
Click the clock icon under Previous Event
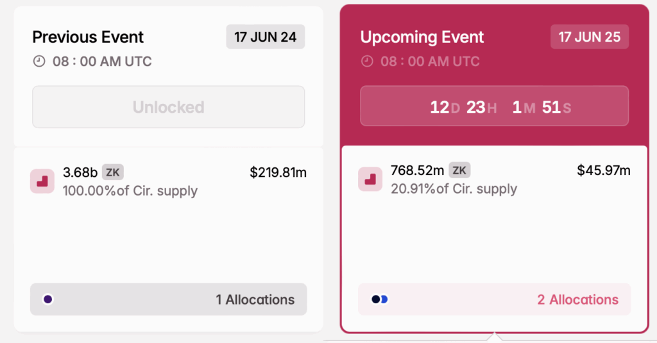pos(38,62)
